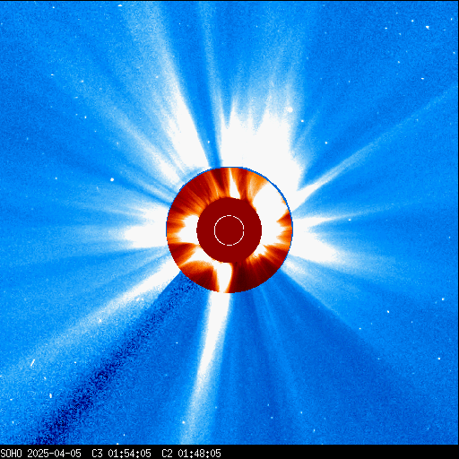Click the brightest star in the top-right corner
Viewport: 459px width, 459px height.
428,28
